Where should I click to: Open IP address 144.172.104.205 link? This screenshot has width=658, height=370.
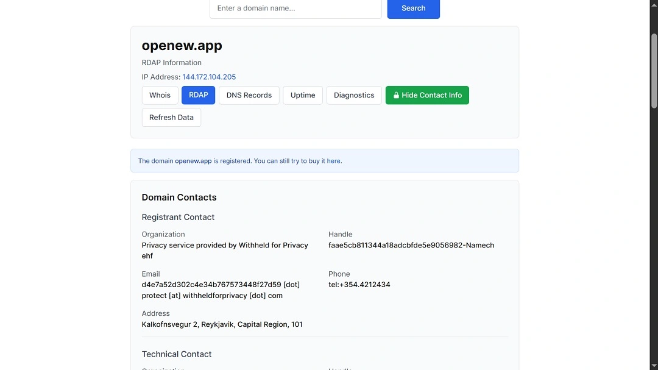tap(209, 77)
